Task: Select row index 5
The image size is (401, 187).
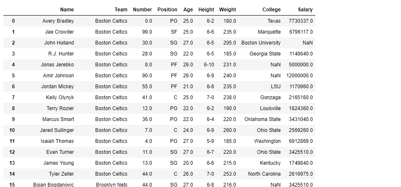Action: pyautogui.click(x=13, y=76)
